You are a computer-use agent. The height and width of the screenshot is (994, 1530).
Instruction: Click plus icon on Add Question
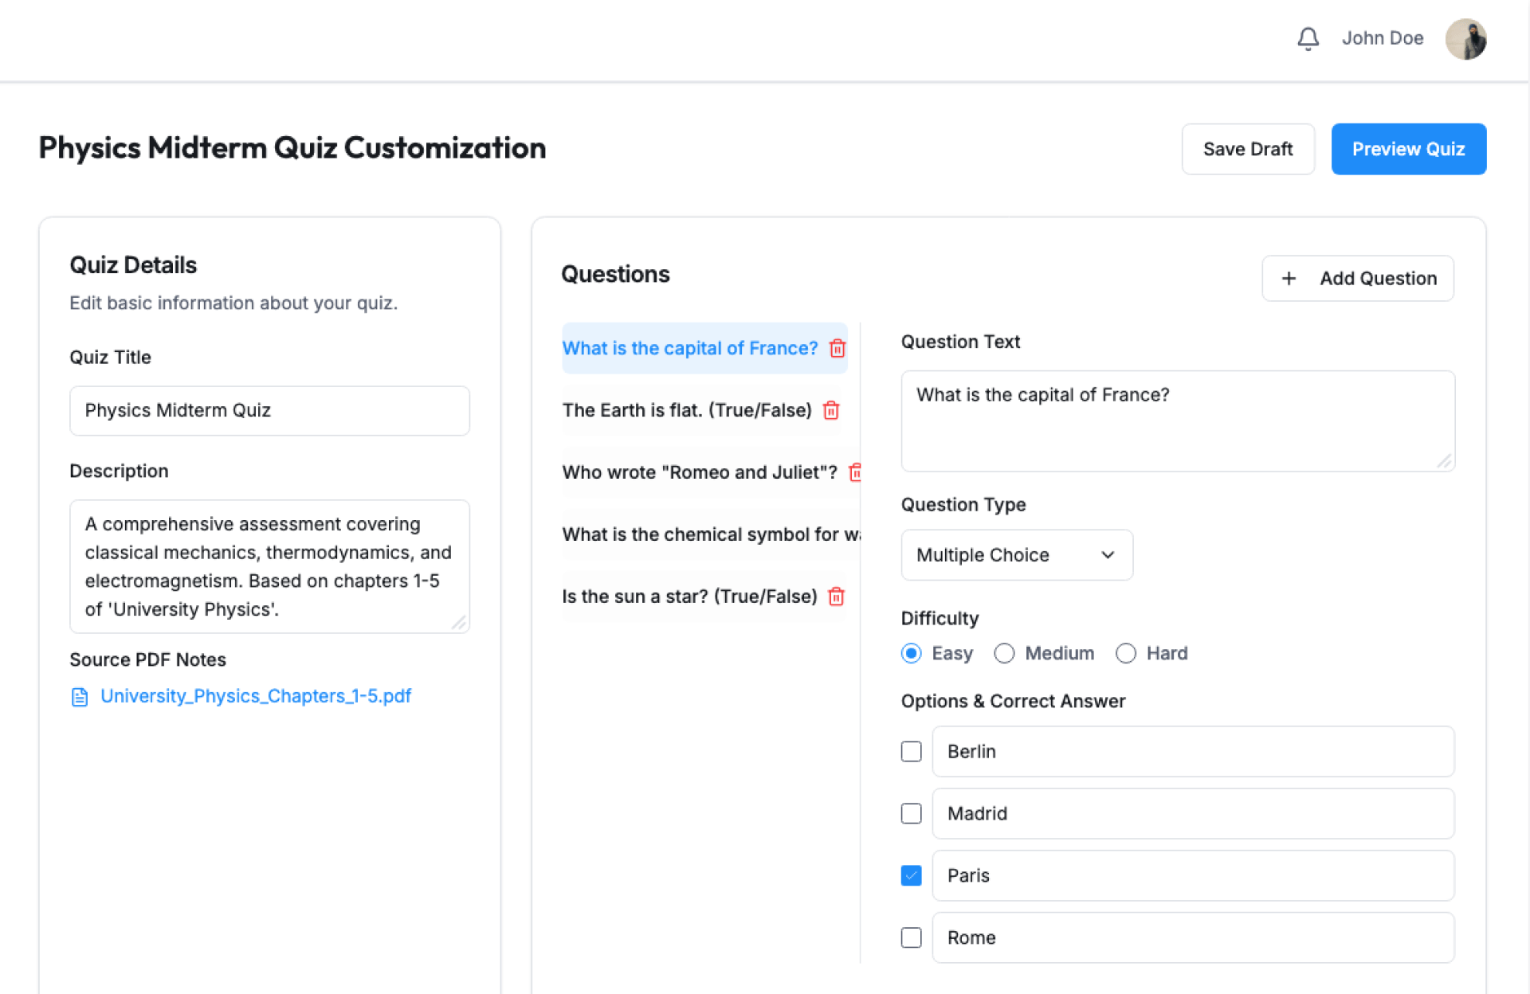1289,278
